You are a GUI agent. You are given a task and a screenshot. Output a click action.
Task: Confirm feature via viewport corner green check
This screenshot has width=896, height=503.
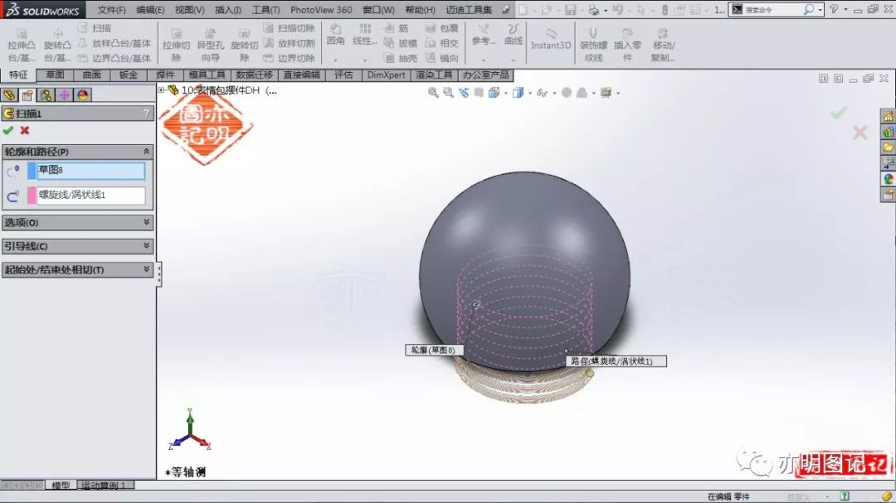pos(838,113)
